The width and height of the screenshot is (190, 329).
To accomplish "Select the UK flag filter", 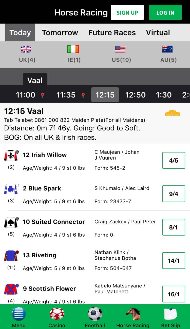I will click(26, 49).
